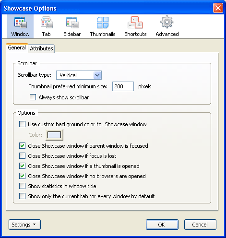Uncheck close if no browsers are opened
This screenshot has width=226, height=238.
(x=22, y=176)
